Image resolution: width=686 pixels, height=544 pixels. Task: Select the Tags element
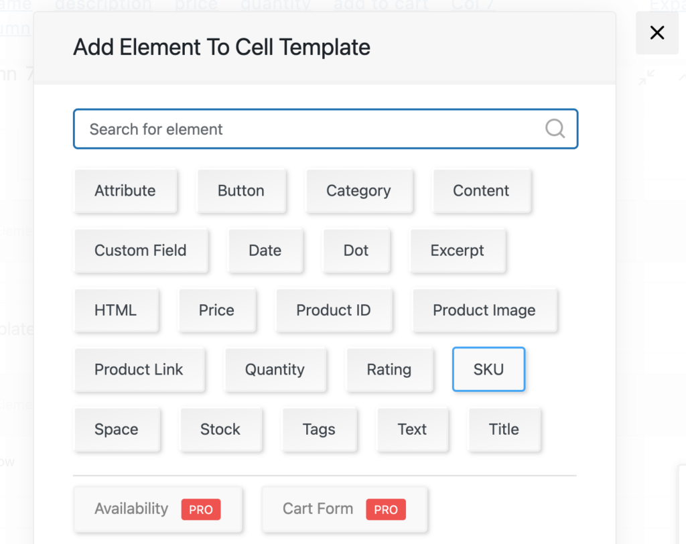pos(320,429)
